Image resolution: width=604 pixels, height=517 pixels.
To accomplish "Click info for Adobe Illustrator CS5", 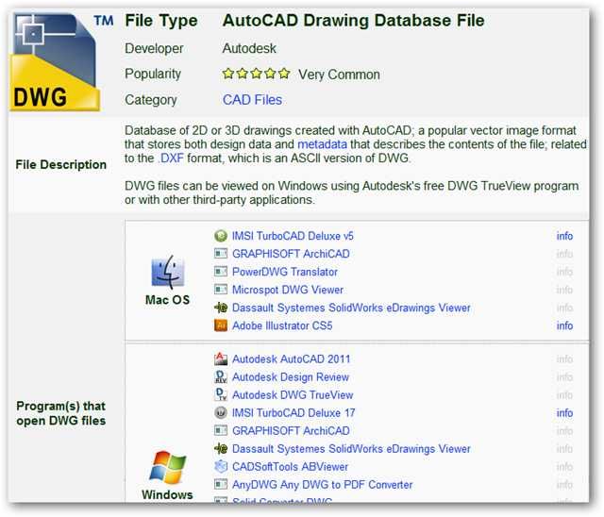I will coord(564,325).
